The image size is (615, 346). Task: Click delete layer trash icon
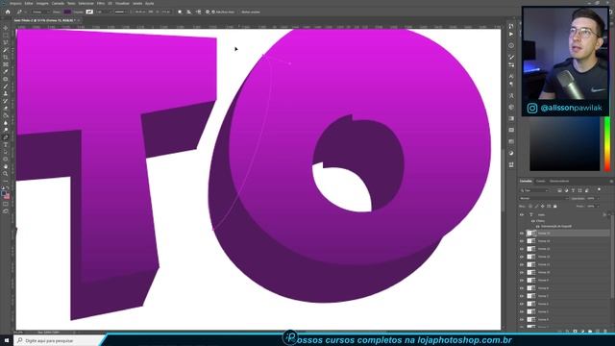pyautogui.click(x=605, y=331)
